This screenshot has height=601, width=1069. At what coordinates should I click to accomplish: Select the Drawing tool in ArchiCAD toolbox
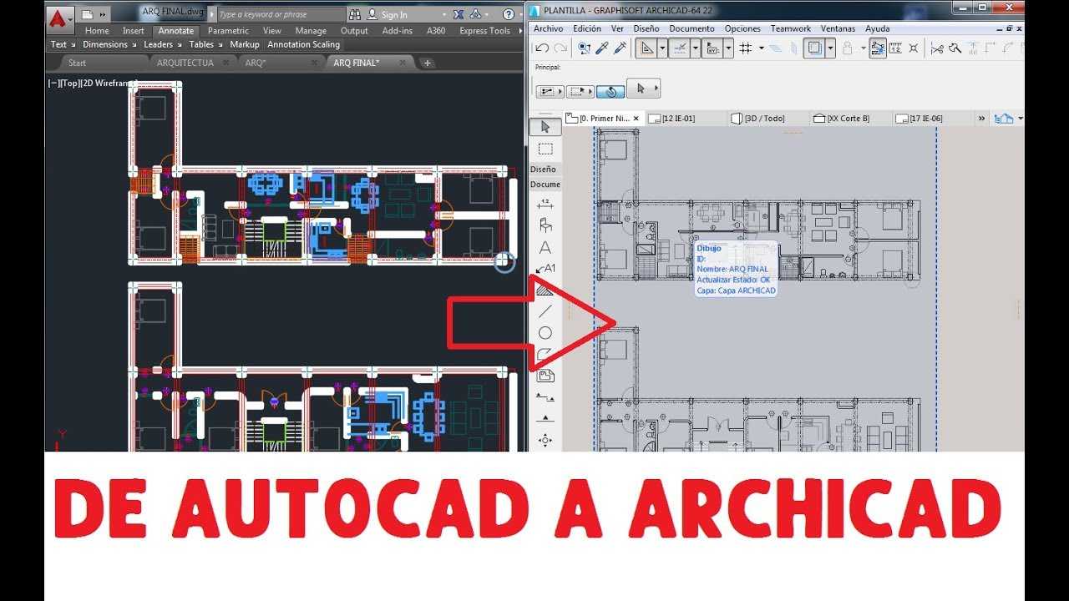[x=545, y=376]
